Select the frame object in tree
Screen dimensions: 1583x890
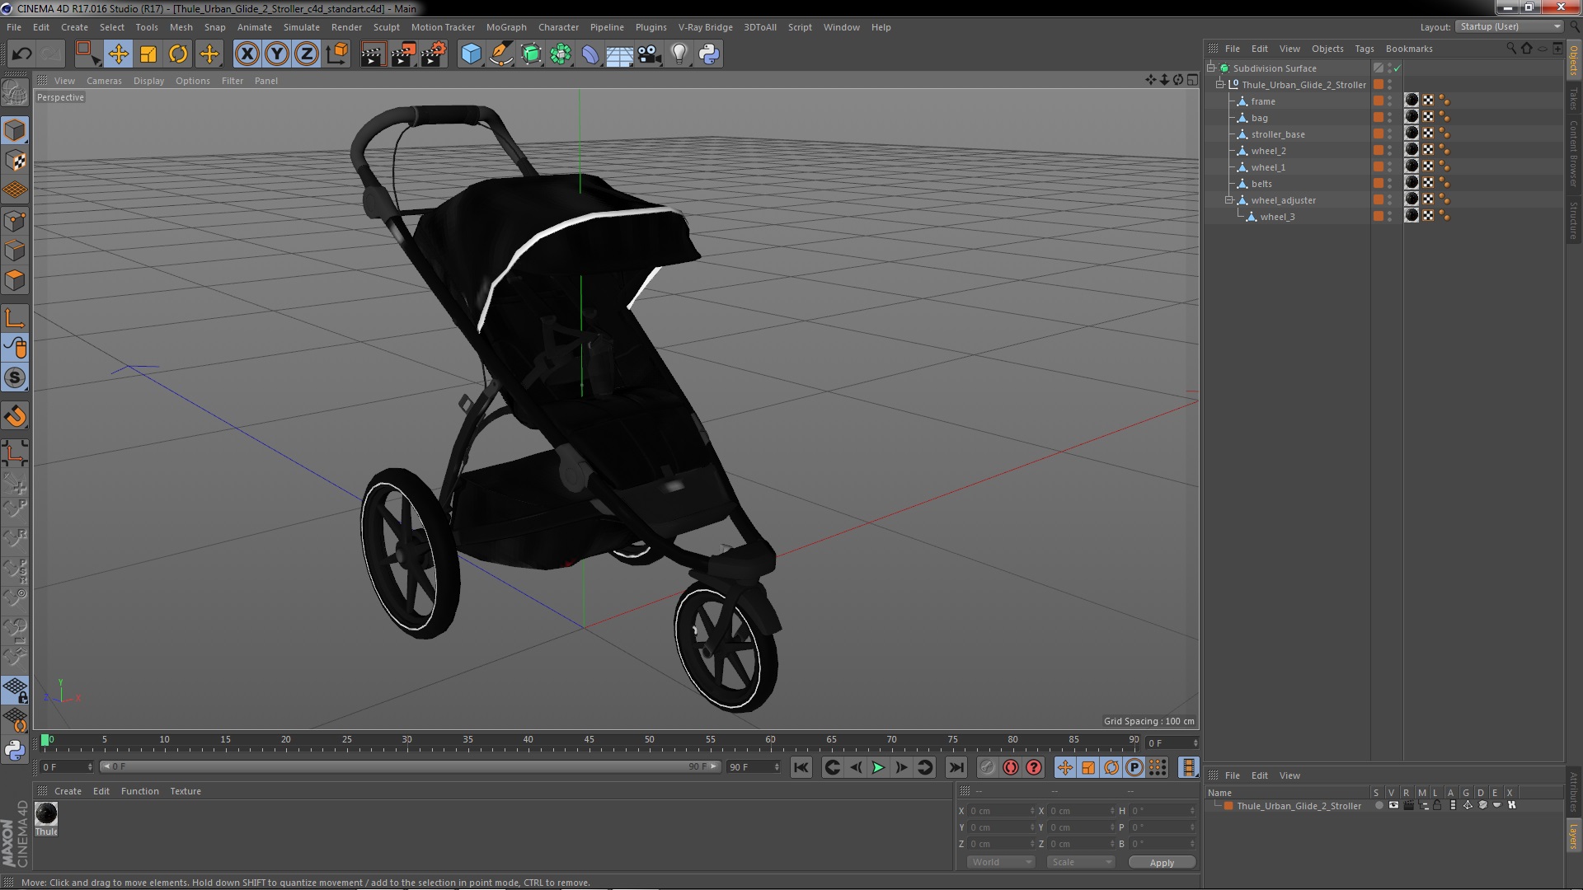(x=1262, y=101)
